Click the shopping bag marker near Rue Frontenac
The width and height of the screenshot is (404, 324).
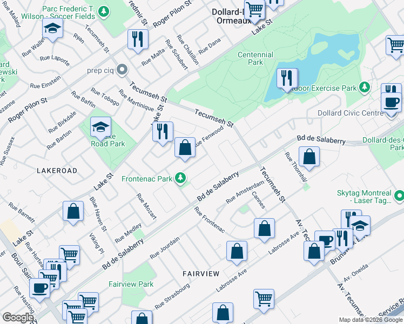pyautogui.click(x=264, y=231)
